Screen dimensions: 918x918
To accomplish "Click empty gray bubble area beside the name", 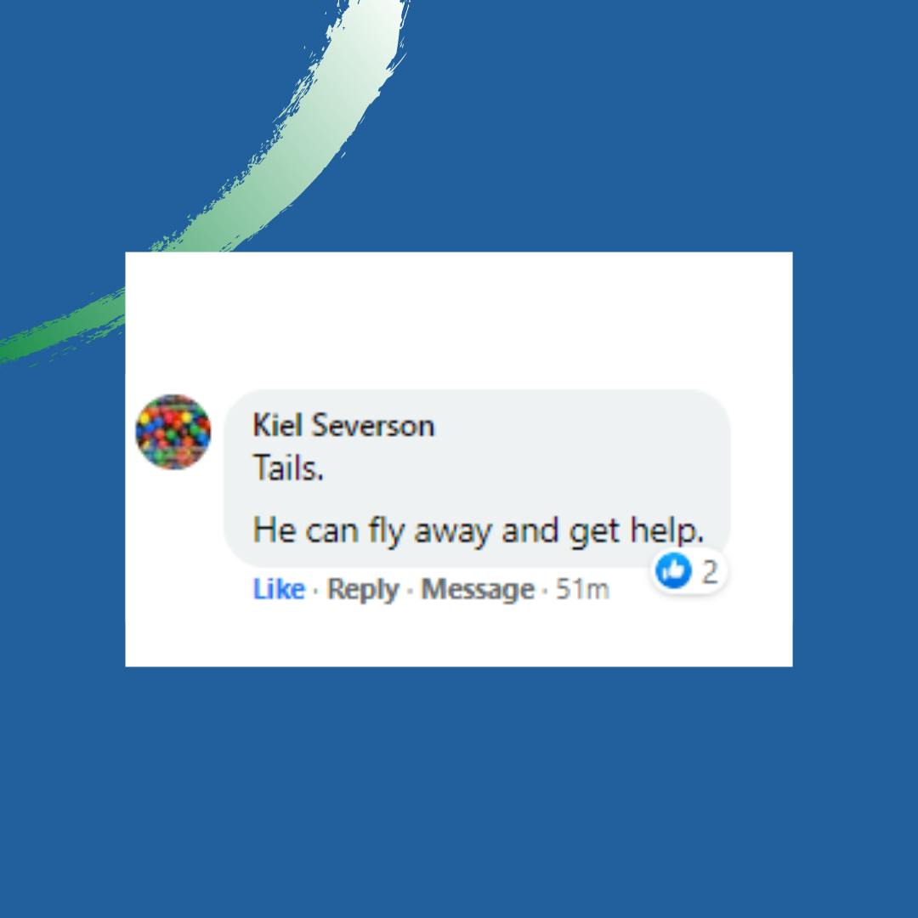I will tap(580, 425).
